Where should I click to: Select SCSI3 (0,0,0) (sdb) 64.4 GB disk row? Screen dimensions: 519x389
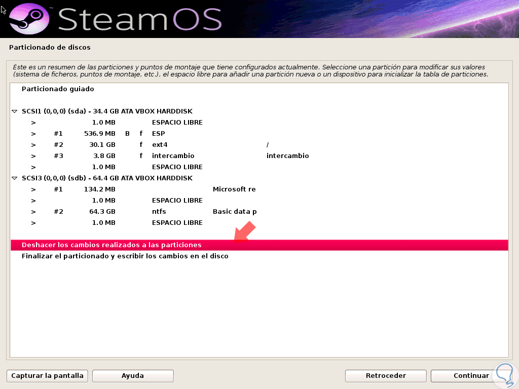click(x=259, y=178)
